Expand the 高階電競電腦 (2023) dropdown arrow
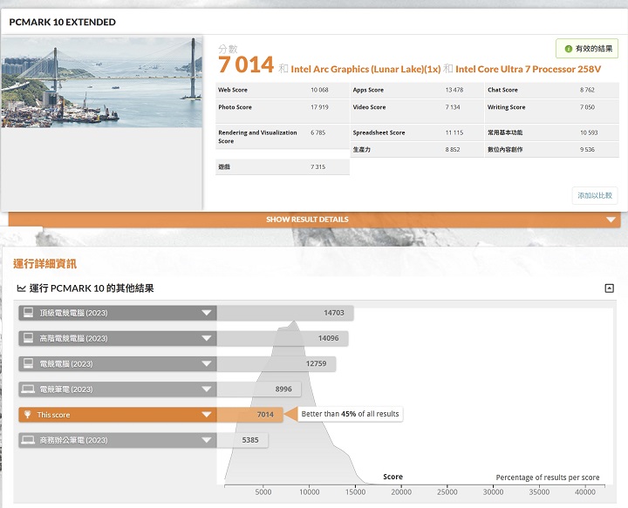Image resolution: width=628 pixels, height=508 pixels. (x=207, y=338)
